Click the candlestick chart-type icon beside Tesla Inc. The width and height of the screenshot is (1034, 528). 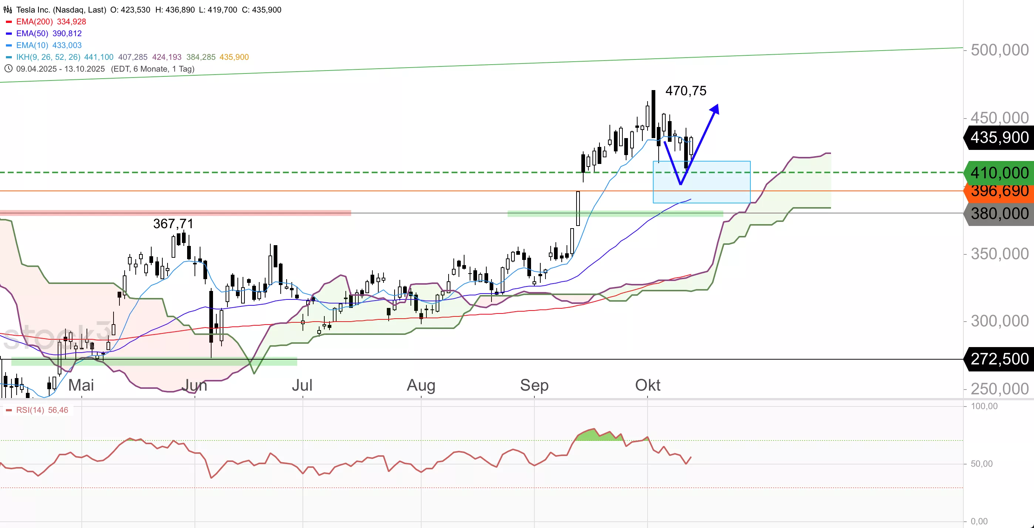click(x=8, y=10)
